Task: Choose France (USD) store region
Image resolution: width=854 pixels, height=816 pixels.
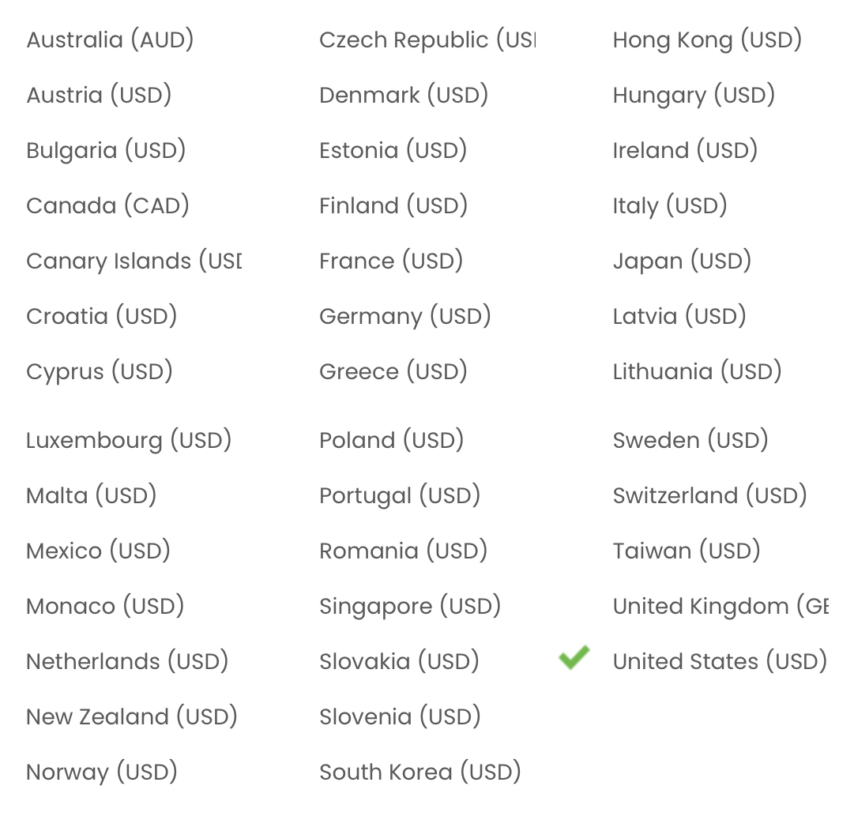Action: pyautogui.click(x=390, y=261)
